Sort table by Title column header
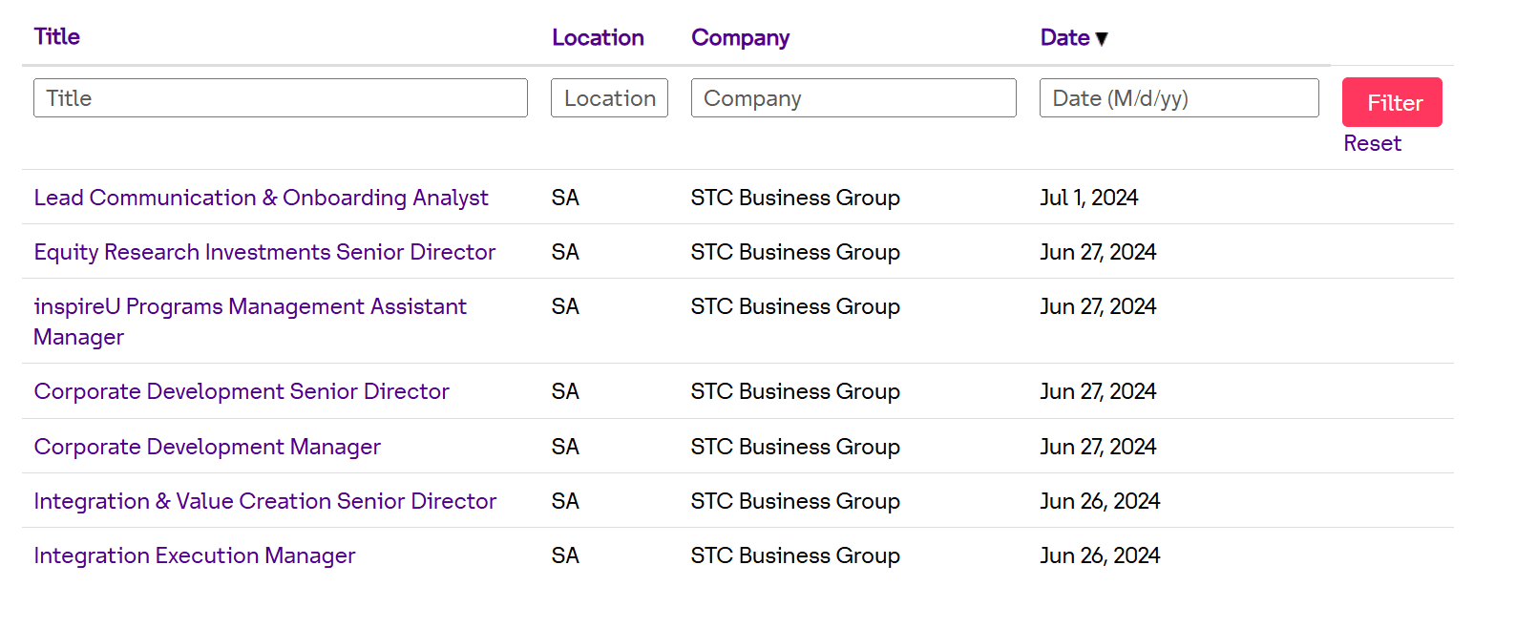The height and width of the screenshot is (628, 1537). click(x=57, y=36)
